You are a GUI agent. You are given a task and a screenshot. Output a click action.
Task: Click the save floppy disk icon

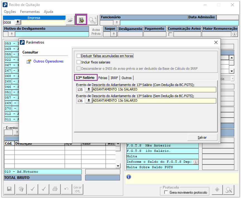9,189
